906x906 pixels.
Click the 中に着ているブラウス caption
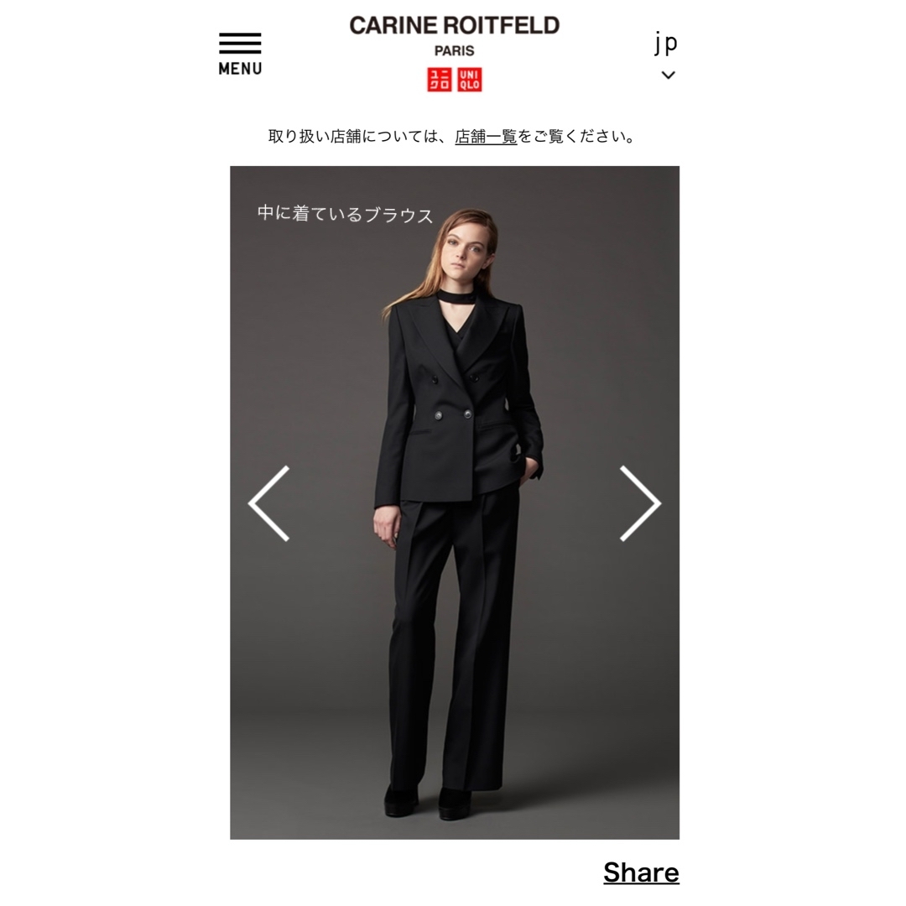(345, 214)
